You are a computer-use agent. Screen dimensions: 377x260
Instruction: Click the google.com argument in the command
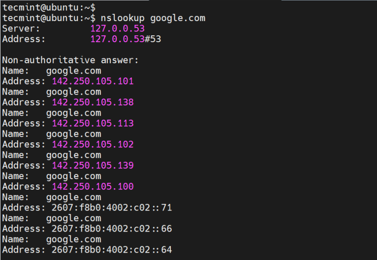click(178, 18)
